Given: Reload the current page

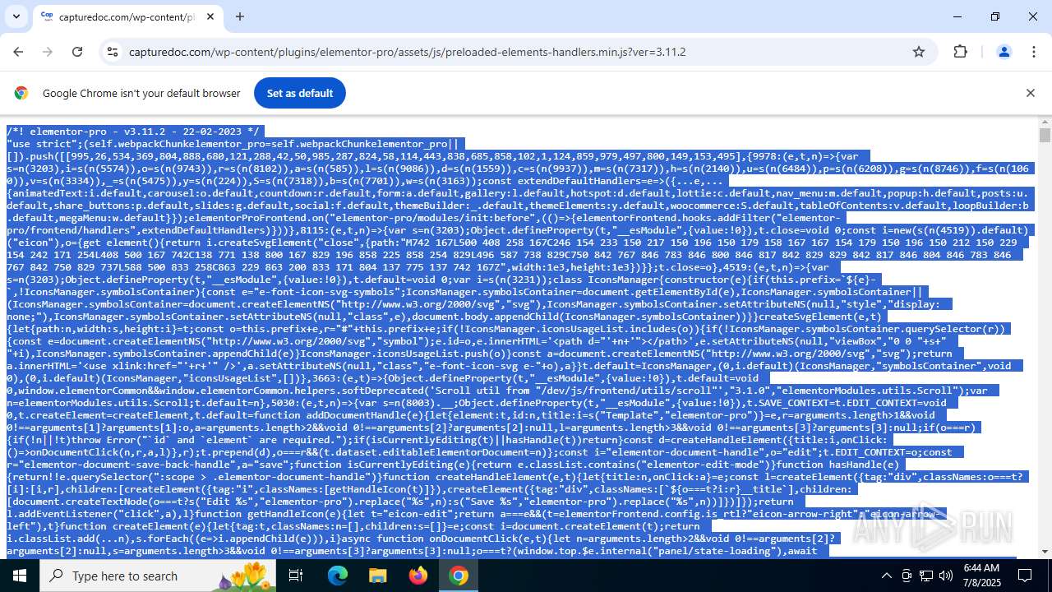Looking at the screenshot, I should 77,52.
